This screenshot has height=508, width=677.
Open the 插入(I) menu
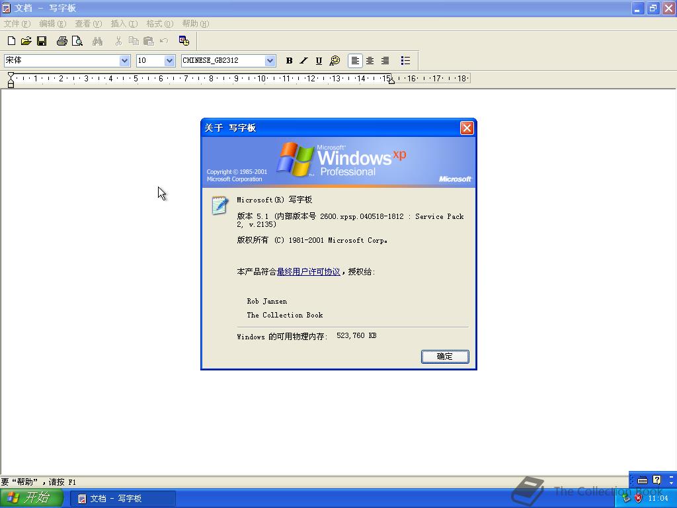click(x=124, y=24)
